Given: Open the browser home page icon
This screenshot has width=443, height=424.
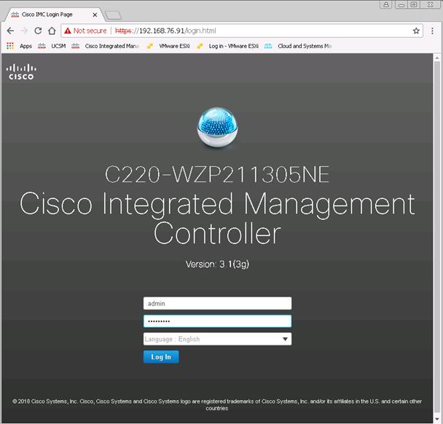Looking at the screenshot, I should click(52, 31).
